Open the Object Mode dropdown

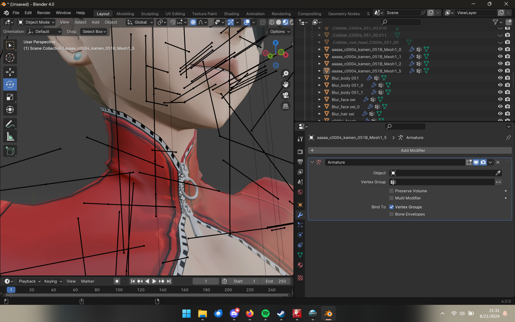[36, 22]
